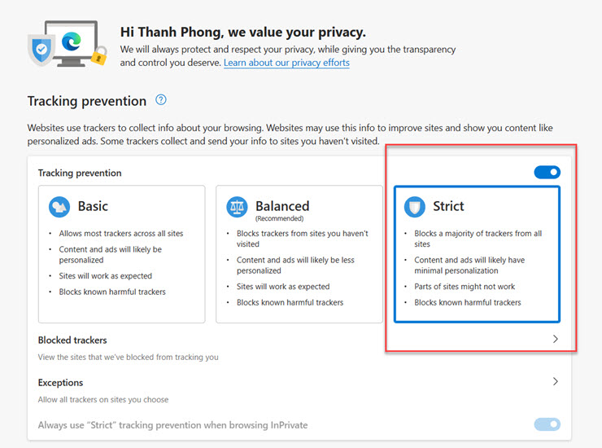Click the Tracking prevention help question-mark icon

pos(161,100)
